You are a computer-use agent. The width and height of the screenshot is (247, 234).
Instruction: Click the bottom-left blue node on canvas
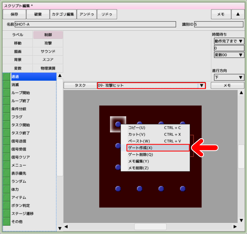[118, 189]
